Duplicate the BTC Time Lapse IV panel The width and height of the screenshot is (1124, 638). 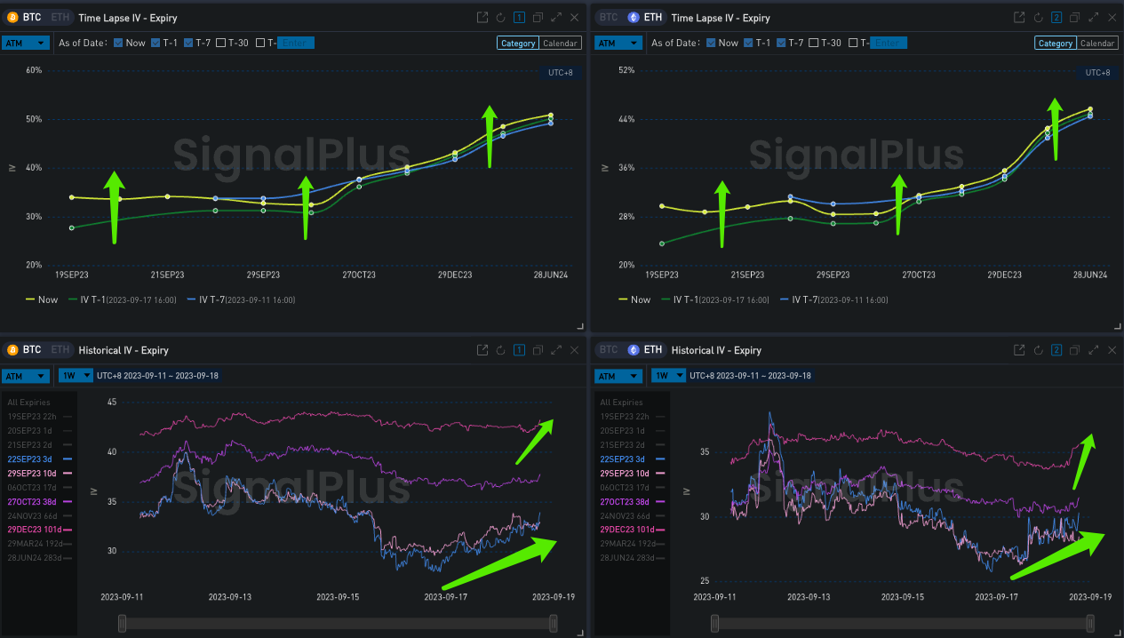(538, 18)
